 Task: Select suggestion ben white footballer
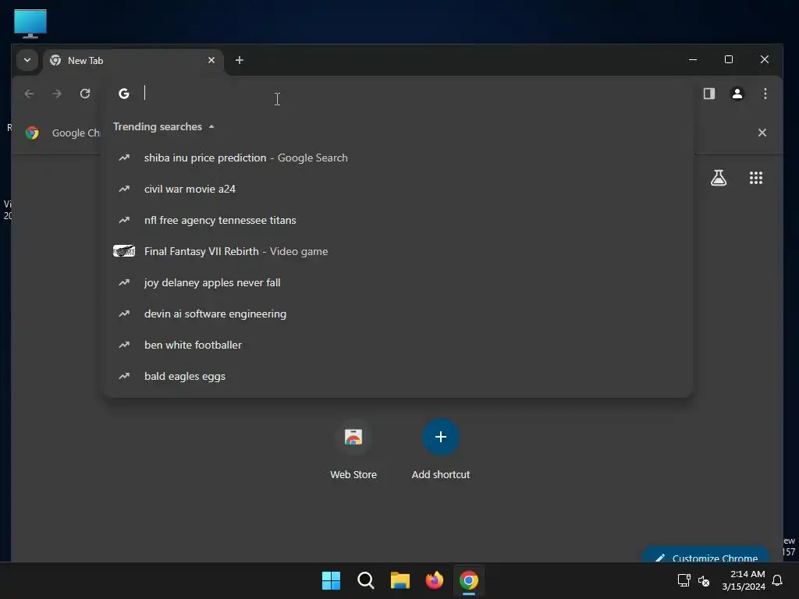pyautogui.click(x=397, y=345)
